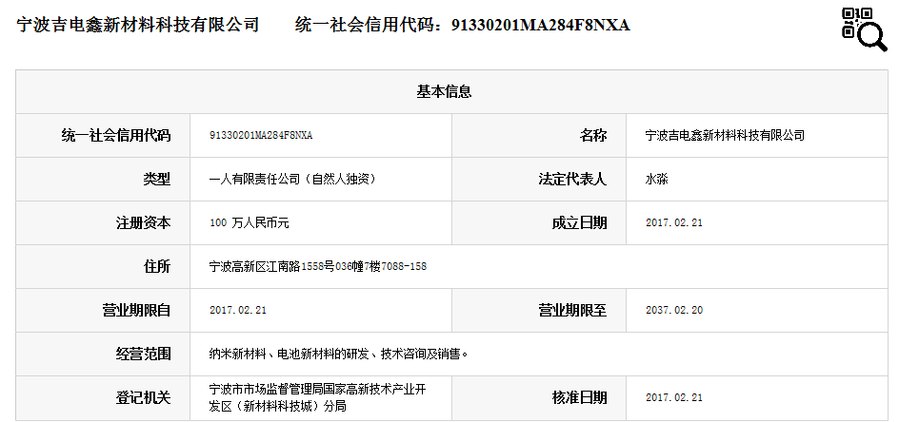Select name value 宁波吉电鑫新材料科技有限公司 in table
This screenshot has height=422, width=899.
(x=725, y=136)
